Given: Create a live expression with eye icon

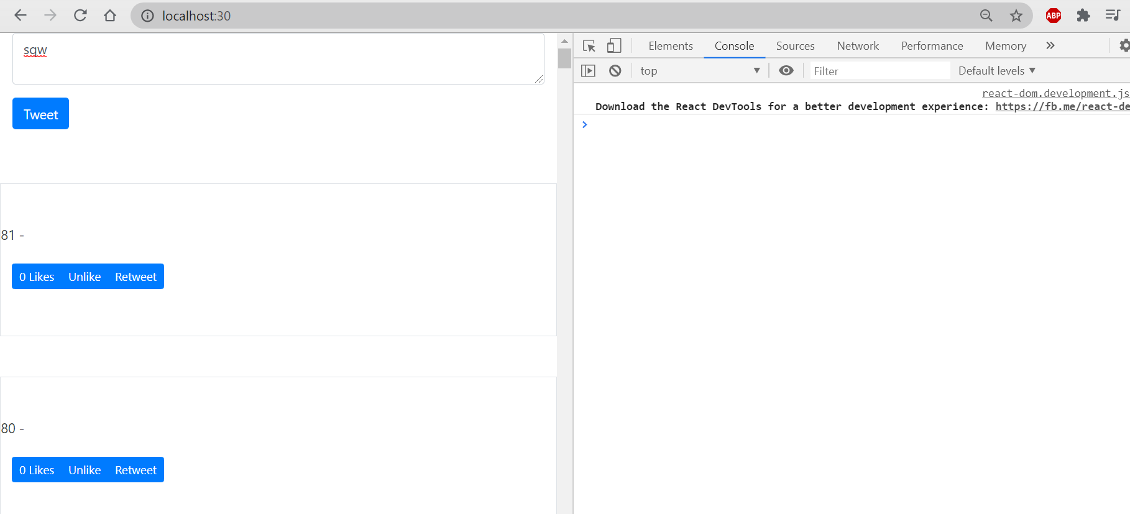Looking at the screenshot, I should (786, 71).
